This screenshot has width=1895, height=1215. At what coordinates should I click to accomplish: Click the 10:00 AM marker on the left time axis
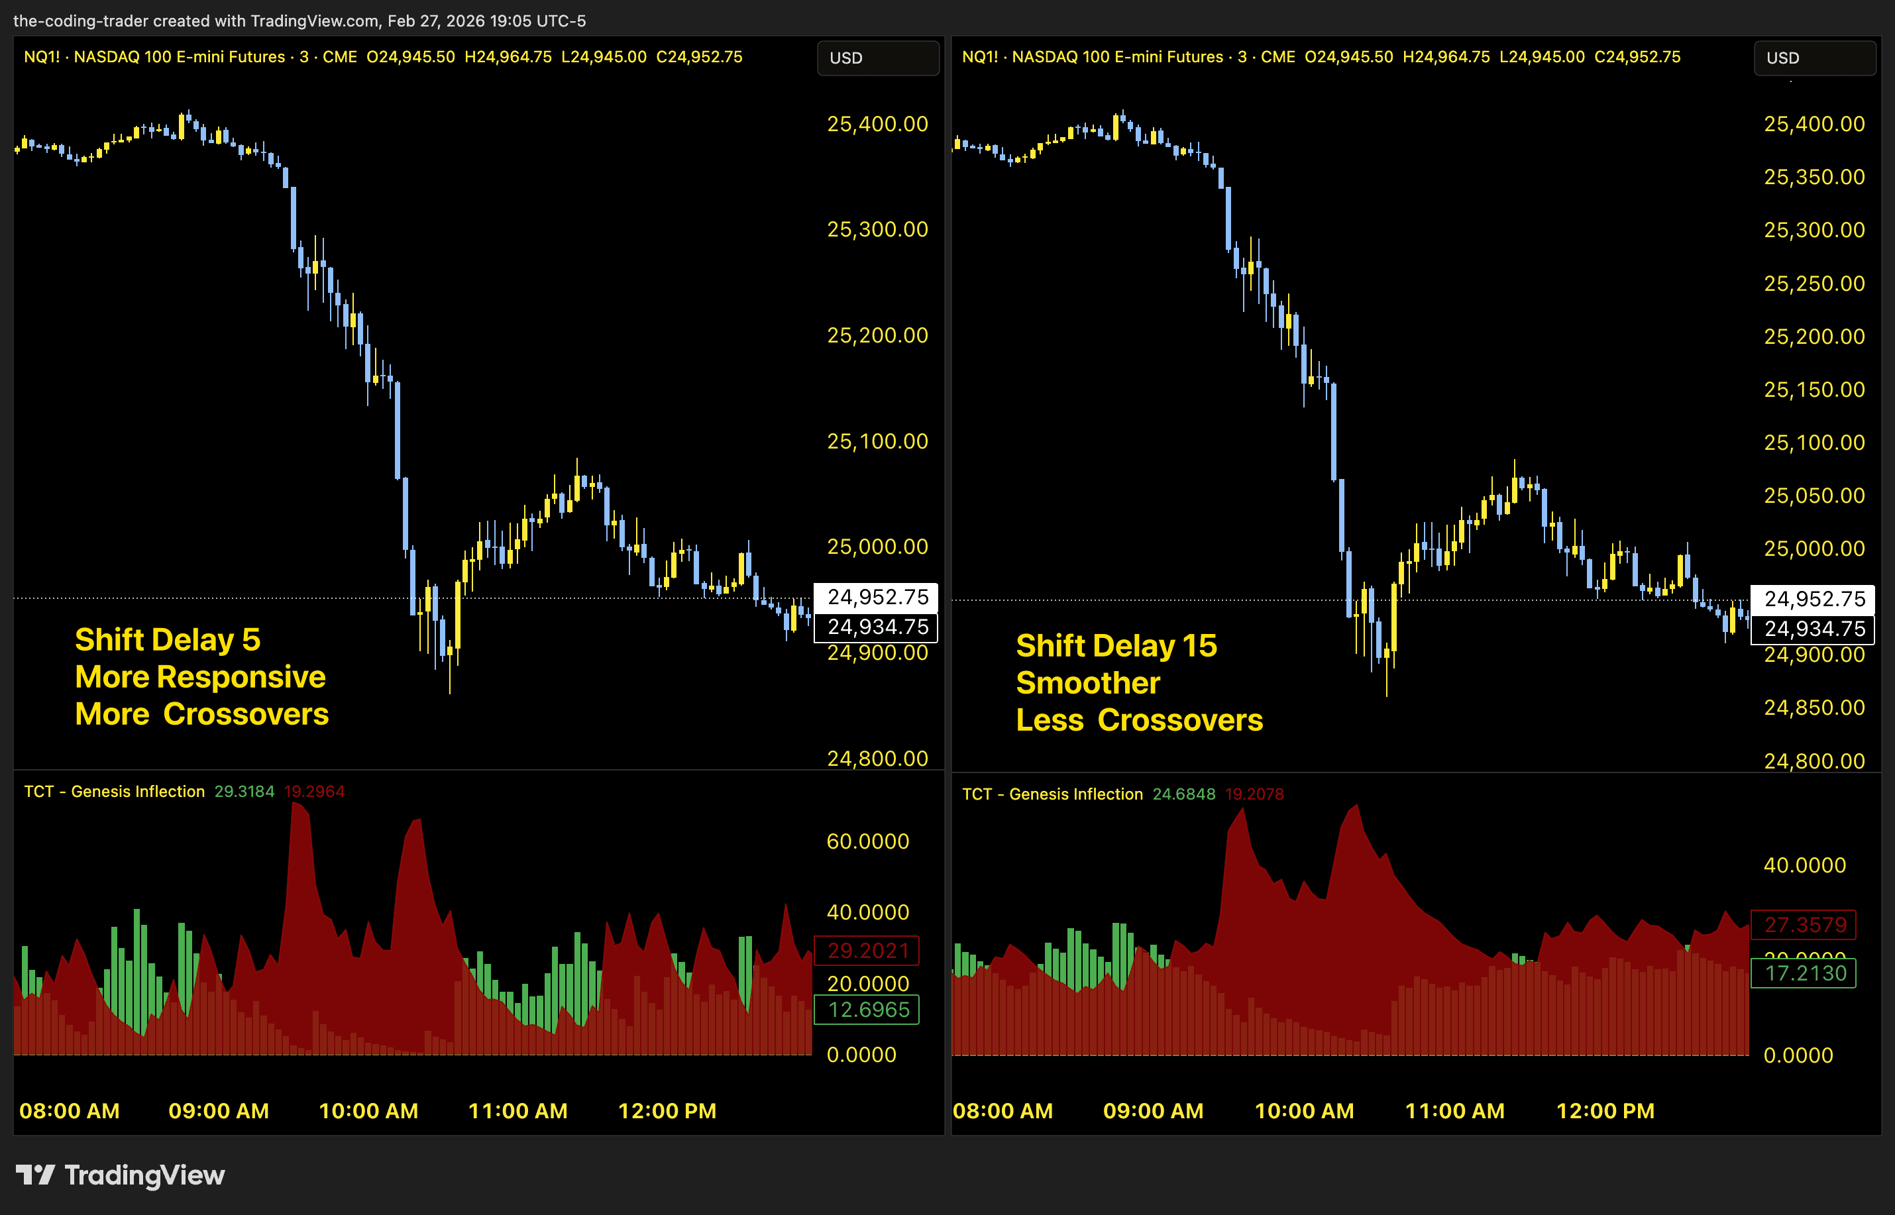[x=368, y=1111]
